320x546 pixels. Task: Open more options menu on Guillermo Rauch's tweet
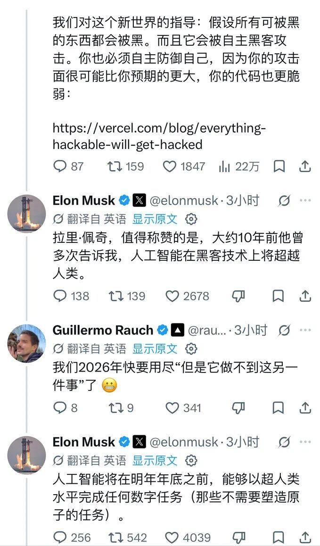305,330
